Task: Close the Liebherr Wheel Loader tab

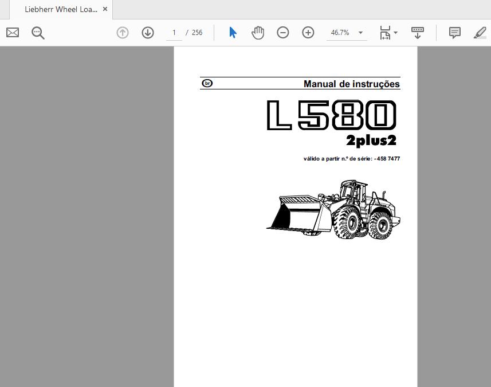Action: pos(105,9)
